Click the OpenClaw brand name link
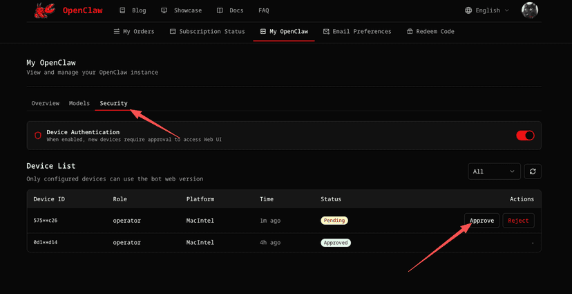The width and height of the screenshot is (572, 294). [x=83, y=10]
